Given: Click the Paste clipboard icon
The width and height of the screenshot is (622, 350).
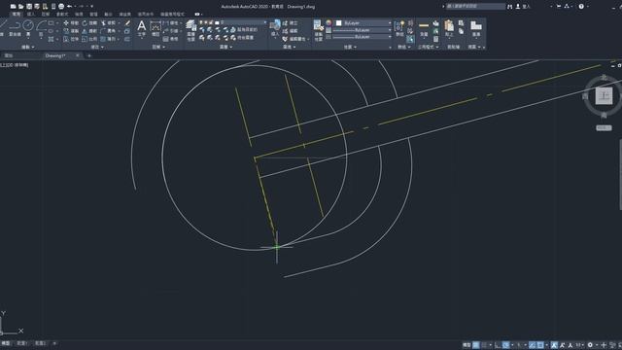Looking at the screenshot, I should point(449,28).
